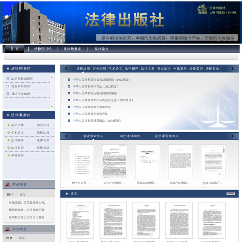Open 仲裁案例 in 法律数据库 sidebar

(17, 155)
